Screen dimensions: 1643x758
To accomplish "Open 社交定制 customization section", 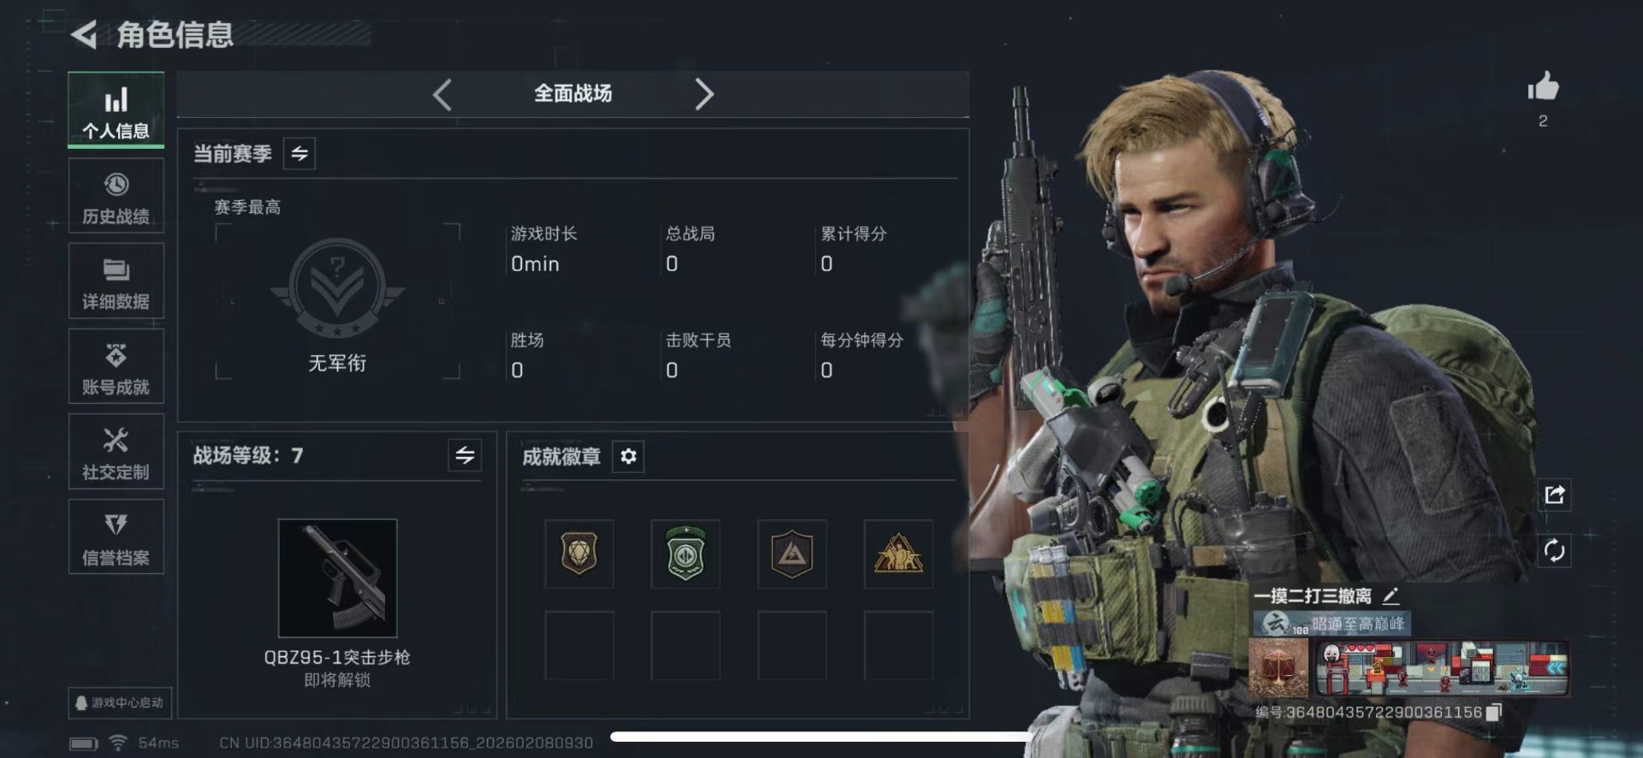I will click(x=116, y=452).
